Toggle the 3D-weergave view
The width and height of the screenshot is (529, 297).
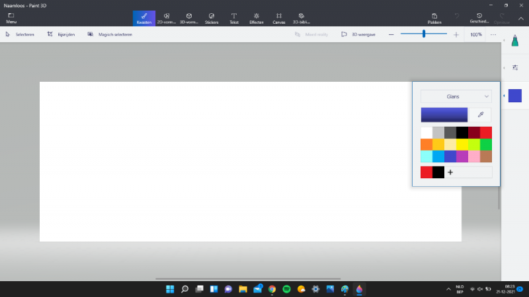(358, 34)
